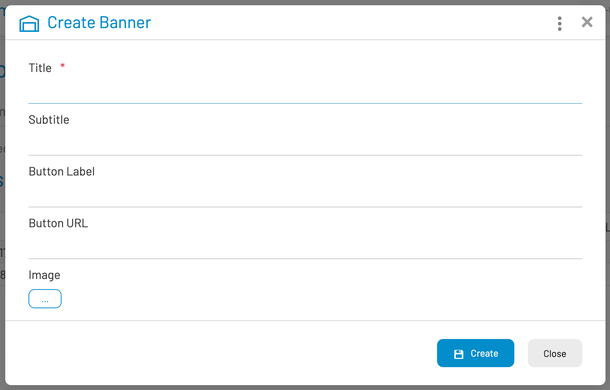
Task: Open the three-dot options menu
Action: pyautogui.click(x=559, y=24)
